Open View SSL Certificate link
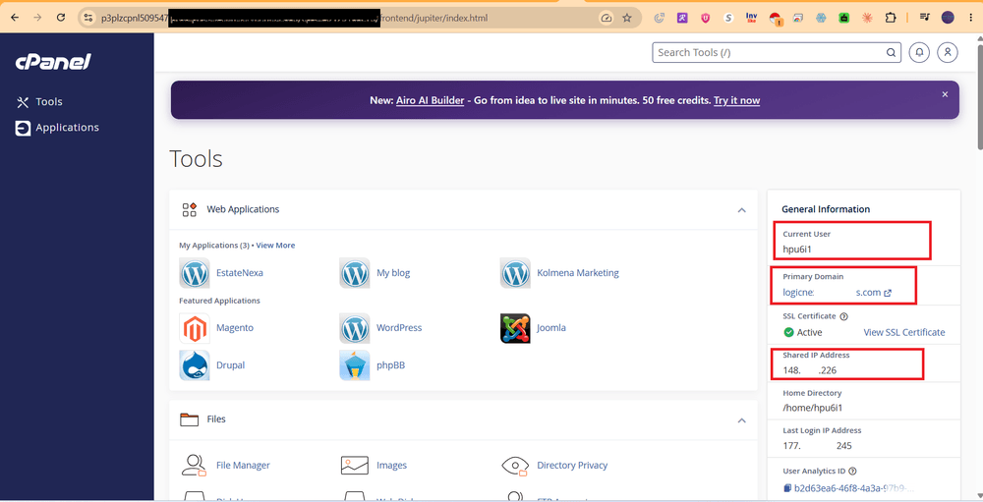This screenshot has height=502, width=983. (x=904, y=332)
